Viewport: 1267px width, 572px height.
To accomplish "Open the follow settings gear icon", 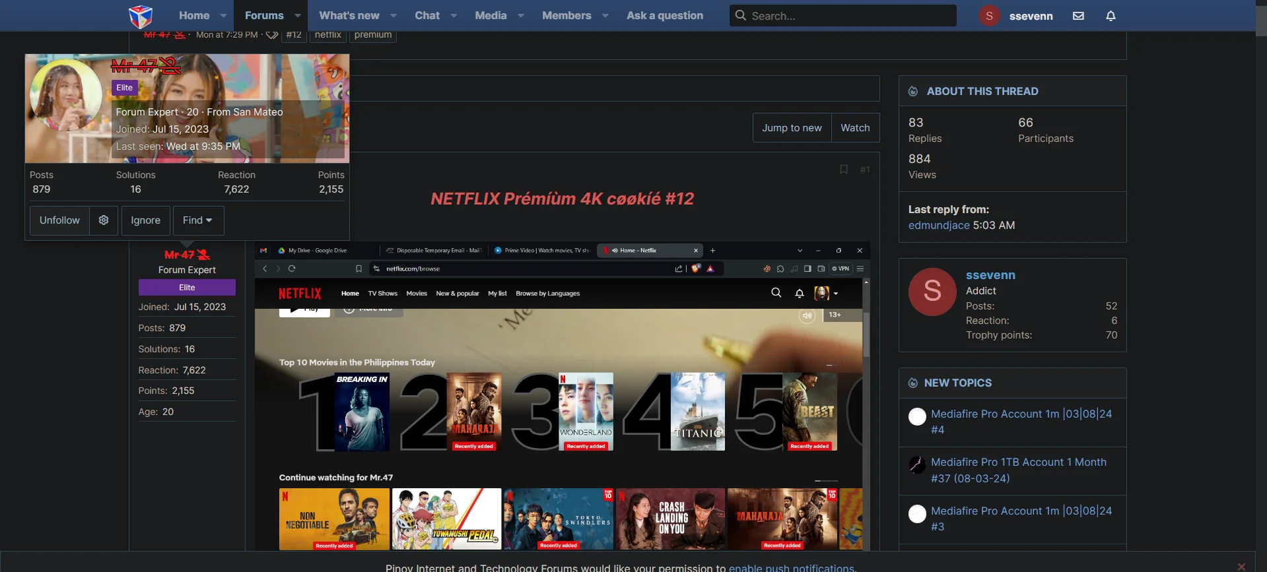I will (104, 220).
